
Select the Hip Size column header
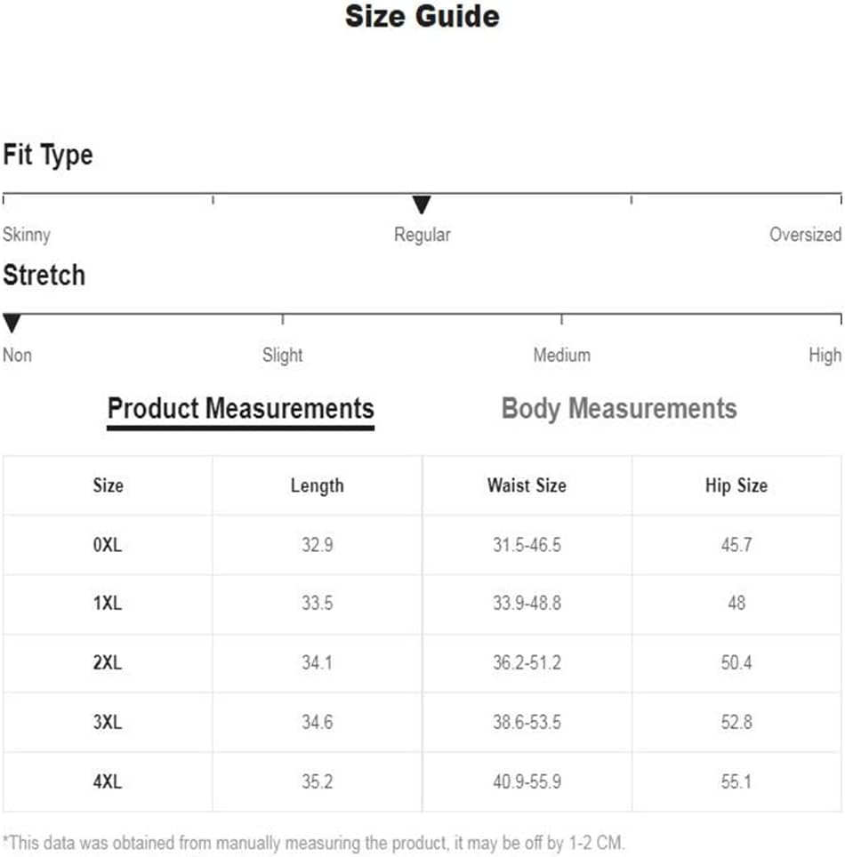[x=736, y=485]
